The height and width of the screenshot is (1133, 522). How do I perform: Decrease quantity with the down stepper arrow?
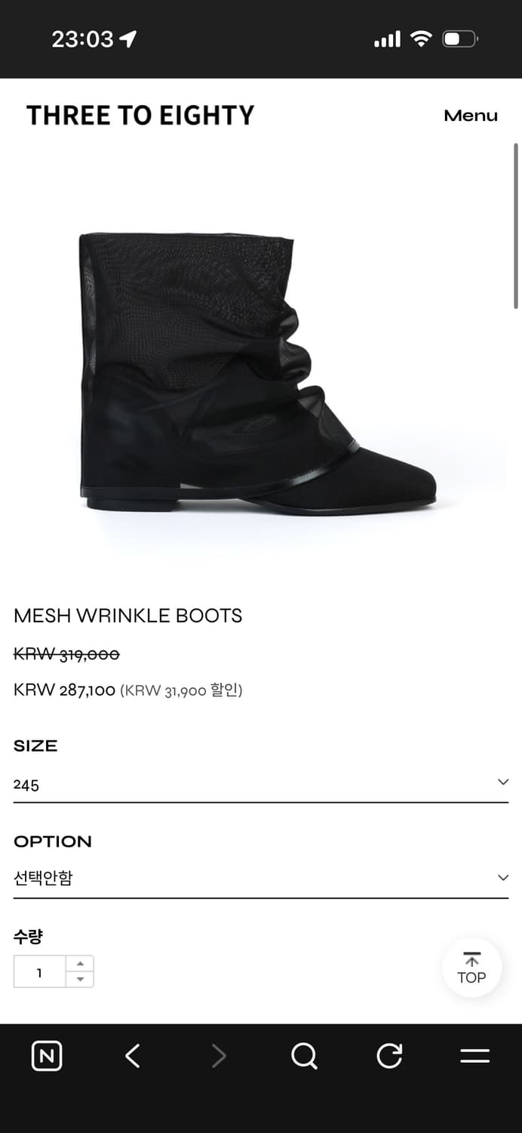pos(80,980)
